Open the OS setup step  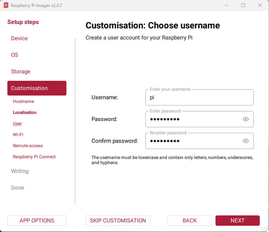pos(15,55)
